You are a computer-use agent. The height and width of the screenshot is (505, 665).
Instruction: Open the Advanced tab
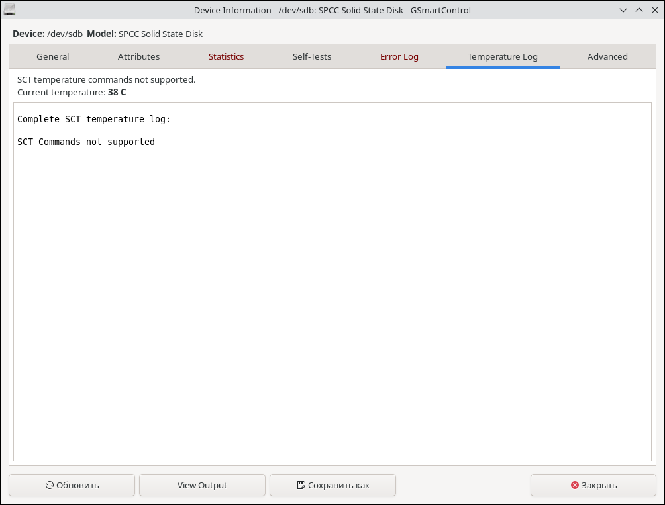[607, 57]
